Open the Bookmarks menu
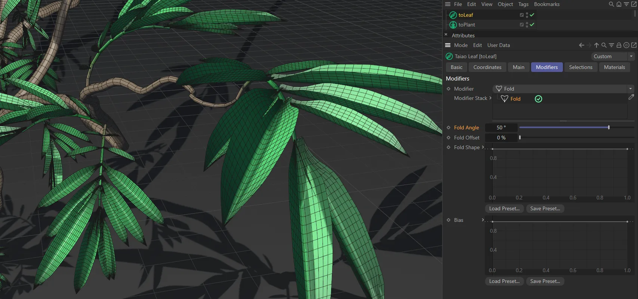Viewport: 638px width, 299px height. pyautogui.click(x=547, y=4)
